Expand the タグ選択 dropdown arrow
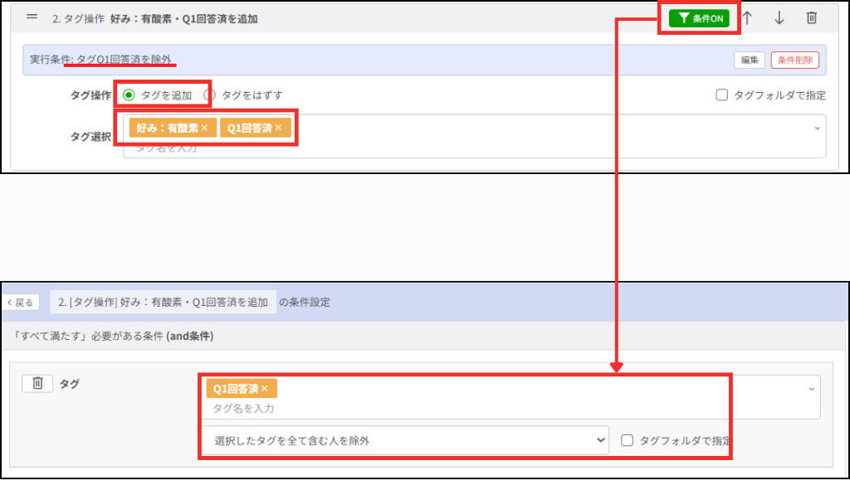The height and width of the screenshot is (480, 850). pyautogui.click(x=817, y=128)
